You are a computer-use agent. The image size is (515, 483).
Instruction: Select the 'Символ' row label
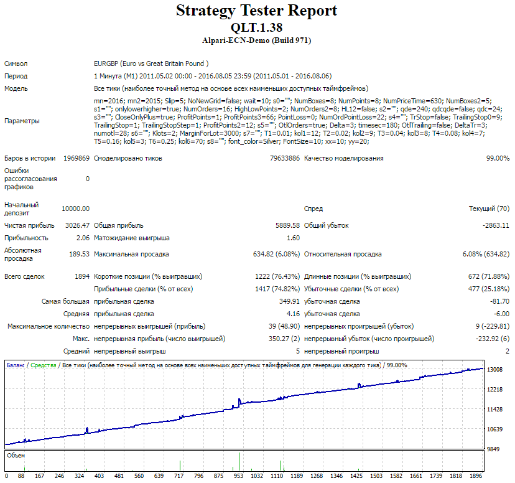point(16,63)
